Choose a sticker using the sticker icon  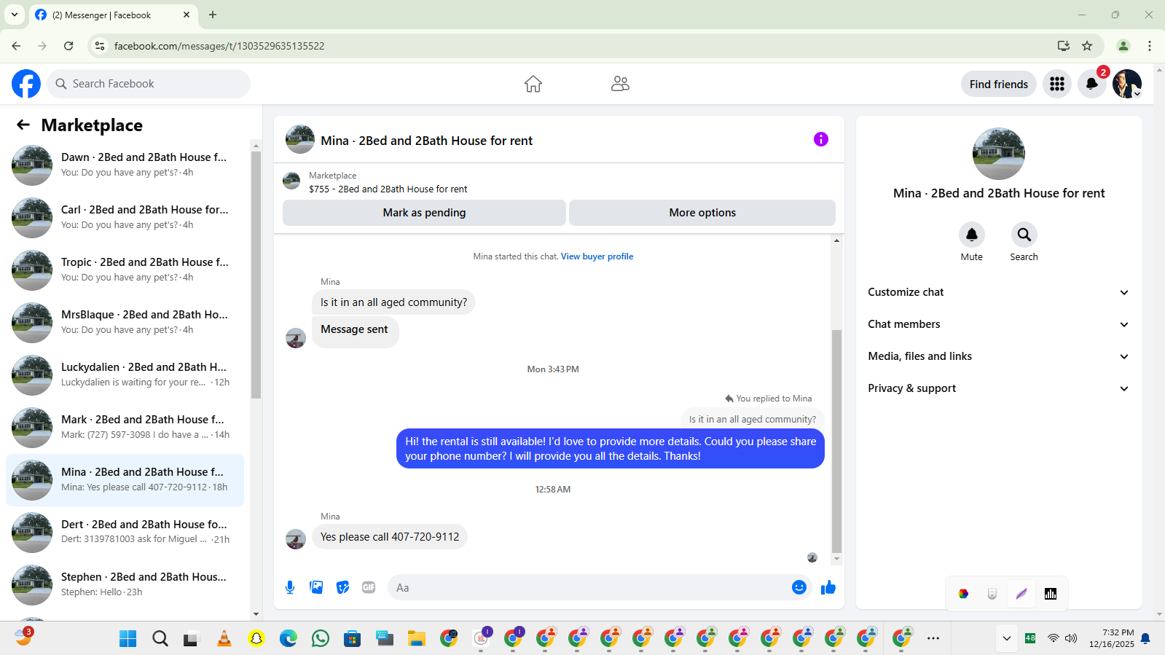(342, 587)
